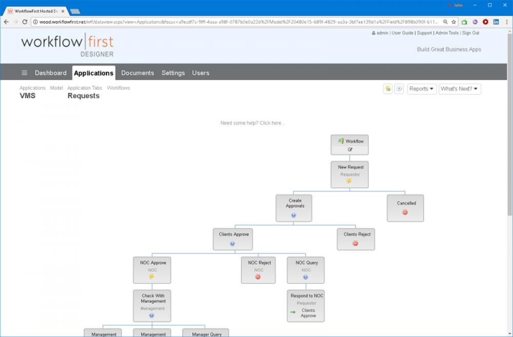Open the Reports dropdown
Image resolution: width=513 pixels, height=337 pixels.
421,89
